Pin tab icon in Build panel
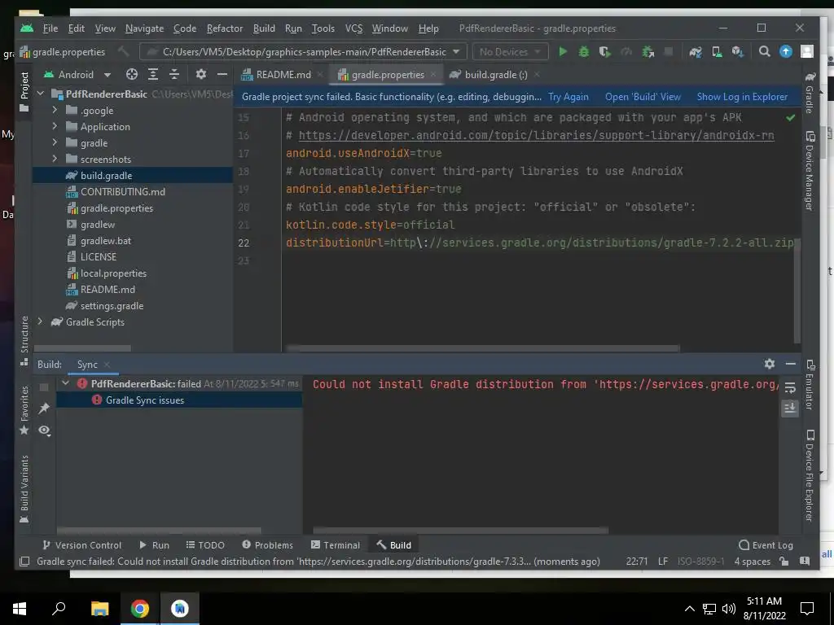The width and height of the screenshot is (834, 625). coord(44,409)
